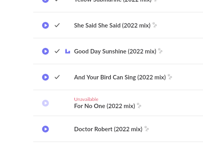203x148 pixels.
Task: Play Doctor Robert track
Action: pyautogui.click(x=45, y=129)
